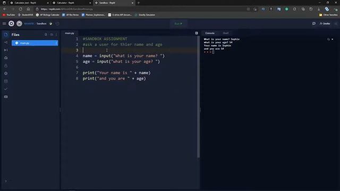Open the Gravity Simulator bookmark
Screen dimensions: 340x191
[x=145, y=15]
